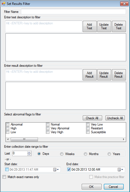Check the Abnormal flag checkbox
This screenshot has width=130, height=192.
pyautogui.click(x=8, y=124)
